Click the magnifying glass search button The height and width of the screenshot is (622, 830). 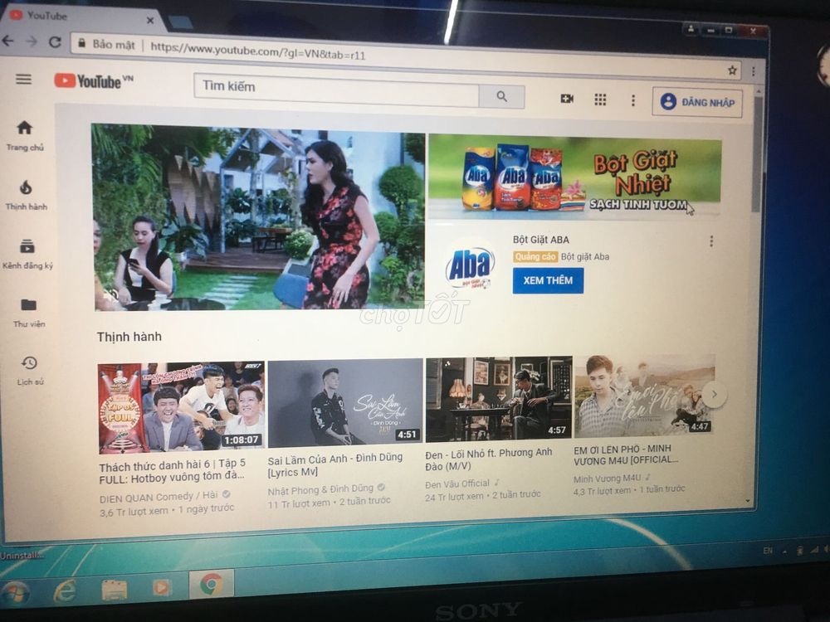click(x=502, y=96)
